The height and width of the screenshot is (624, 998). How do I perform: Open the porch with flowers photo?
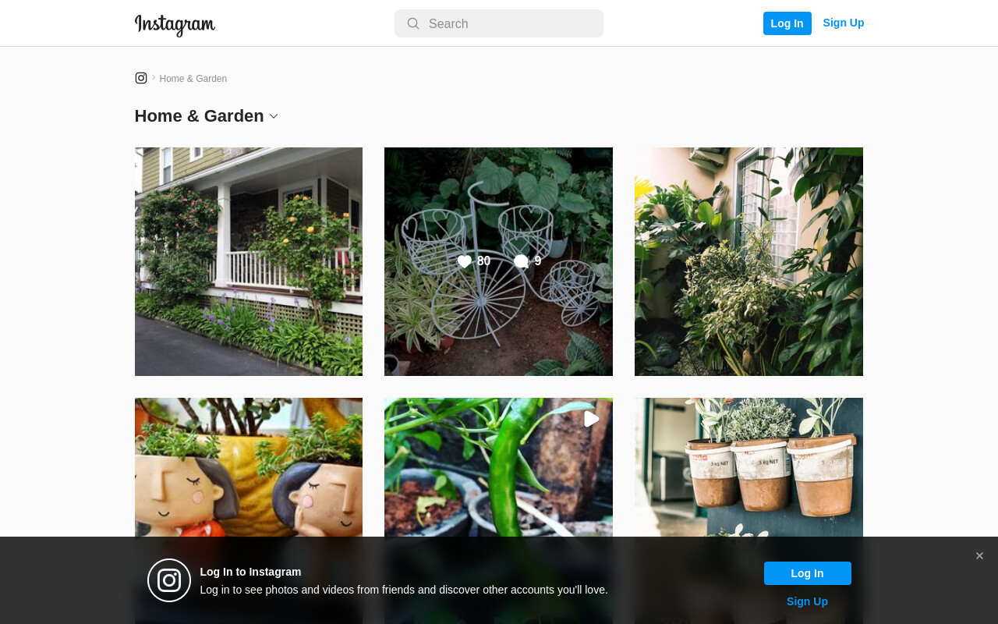[x=249, y=261]
